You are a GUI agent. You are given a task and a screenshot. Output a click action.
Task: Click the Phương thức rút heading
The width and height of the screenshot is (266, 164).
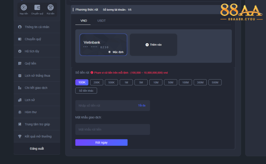click(x=87, y=10)
